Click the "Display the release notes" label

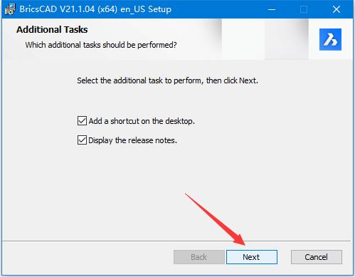(132, 140)
